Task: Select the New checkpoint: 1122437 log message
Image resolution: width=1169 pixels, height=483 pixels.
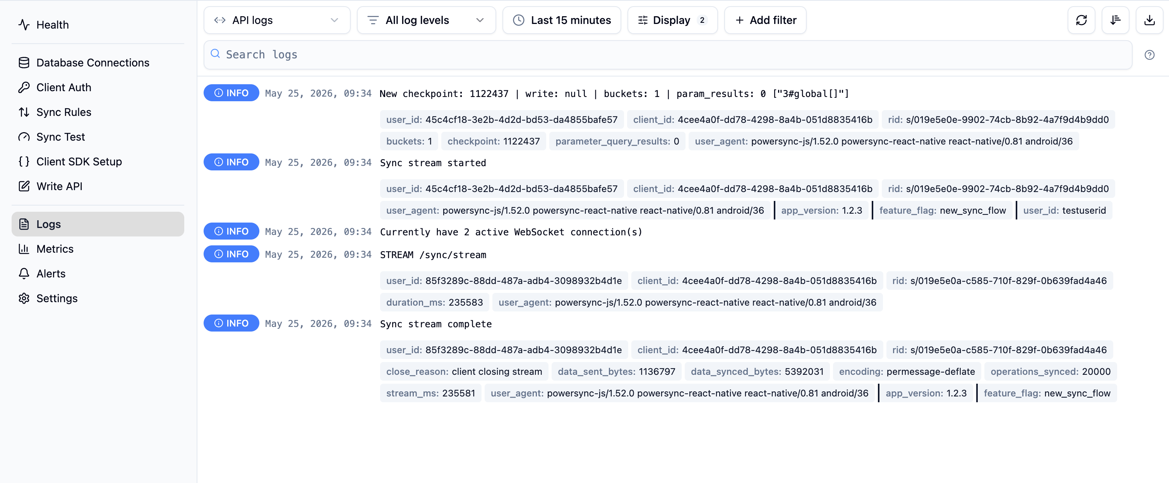Action: tap(614, 94)
